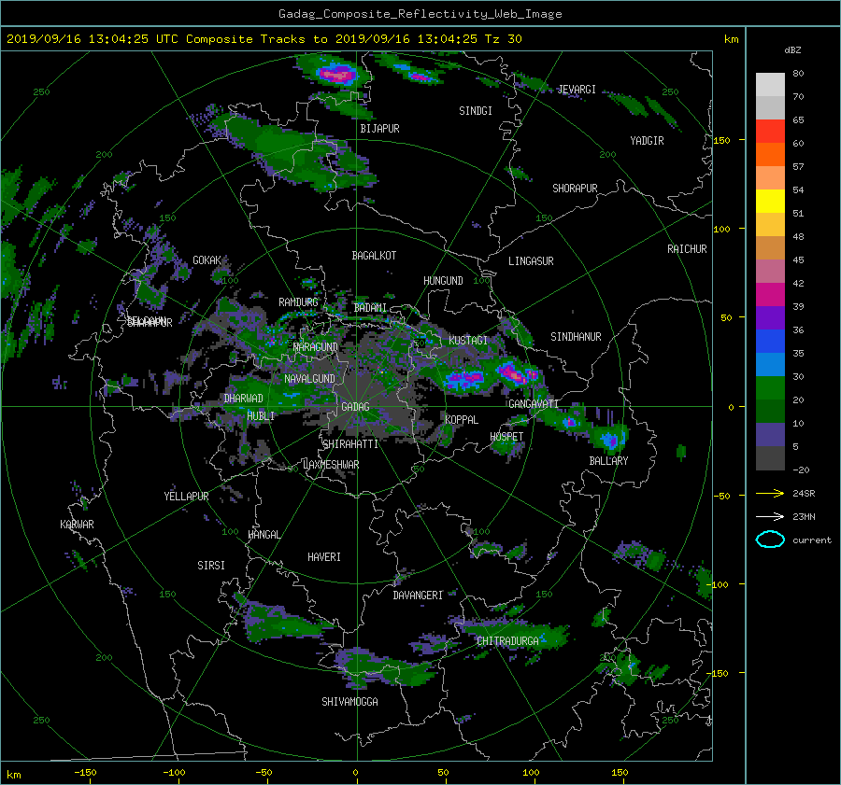
Task: Click the RAMDURG city label
Action: 298,302
